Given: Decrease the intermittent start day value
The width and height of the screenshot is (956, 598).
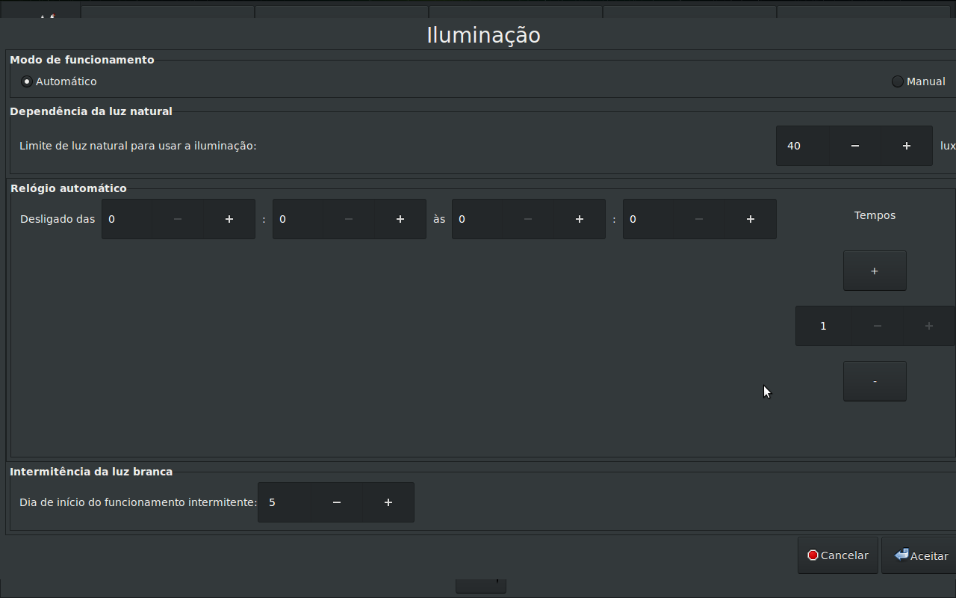Looking at the screenshot, I should (337, 502).
